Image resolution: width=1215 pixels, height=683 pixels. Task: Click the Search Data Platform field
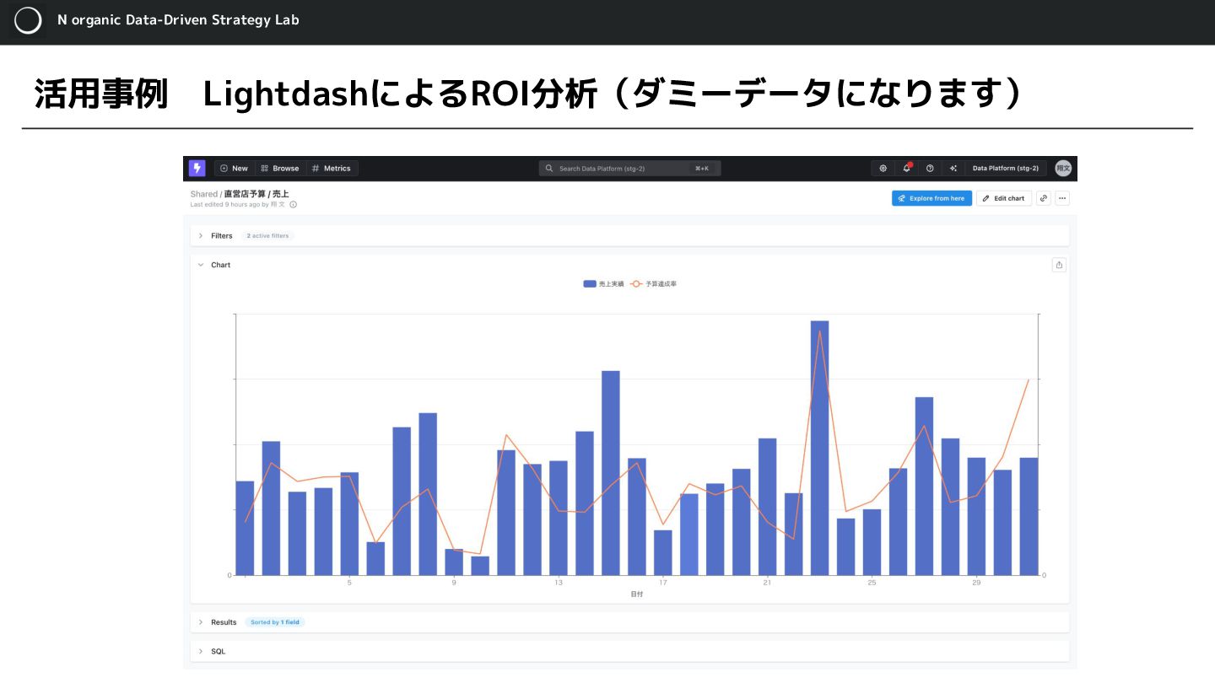629,169
